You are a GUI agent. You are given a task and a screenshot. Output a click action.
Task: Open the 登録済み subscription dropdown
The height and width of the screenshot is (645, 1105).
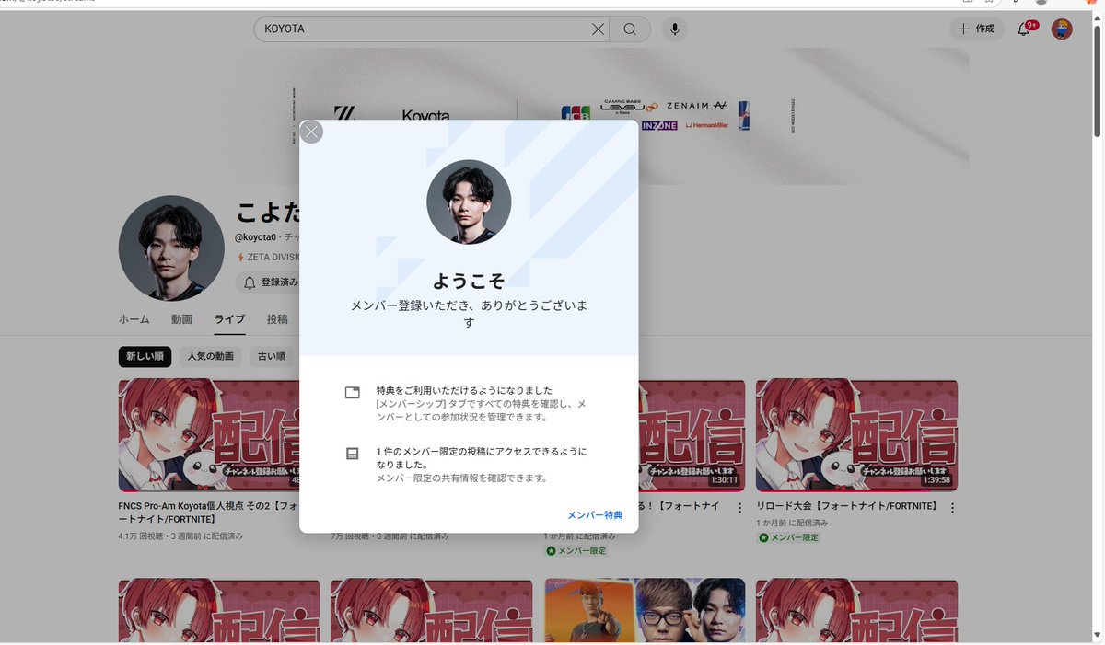(268, 282)
